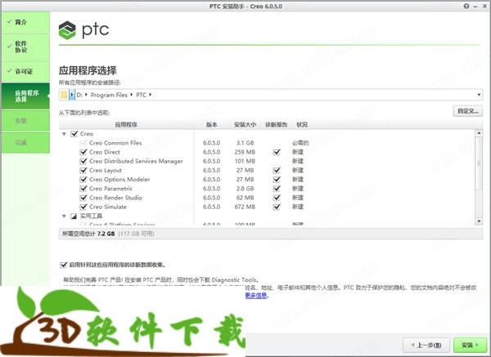This screenshot has height=357, width=491.
Task: Uncheck Creo Render Studio application
Action: (83, 198)
